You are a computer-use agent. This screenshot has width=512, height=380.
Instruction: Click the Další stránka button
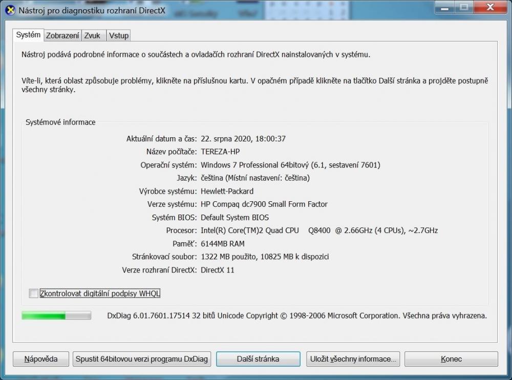(258, 359)
